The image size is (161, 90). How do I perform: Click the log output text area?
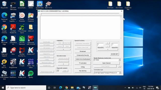point(80,27)
